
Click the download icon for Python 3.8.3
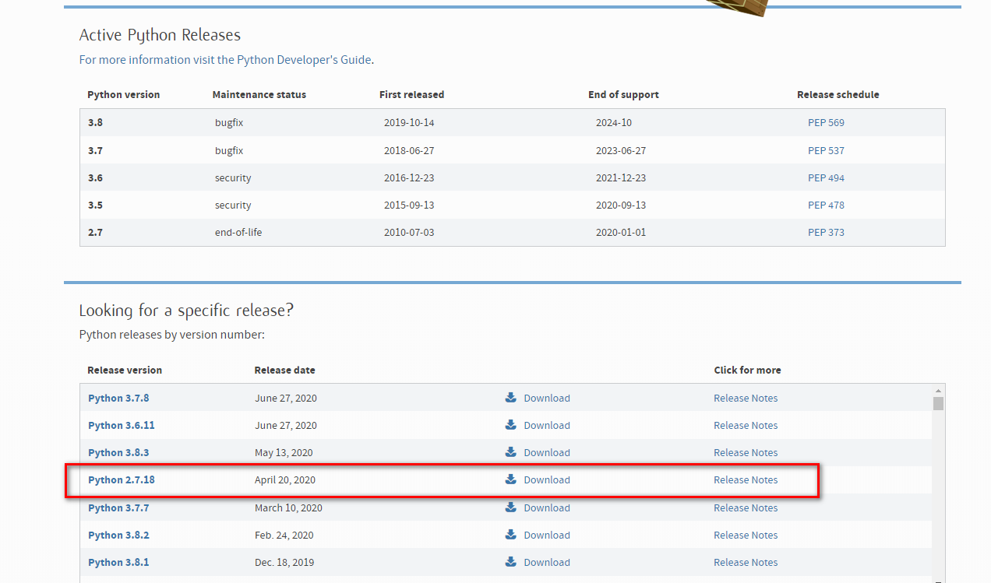[x=511, y=451]
